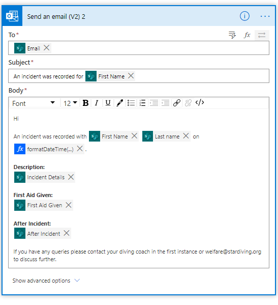278x305 pixels.
Task: Click the dynamic content lightning icon
Action: point(232,35)
